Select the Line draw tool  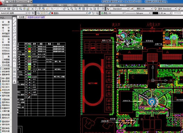(x=14, y=19)
